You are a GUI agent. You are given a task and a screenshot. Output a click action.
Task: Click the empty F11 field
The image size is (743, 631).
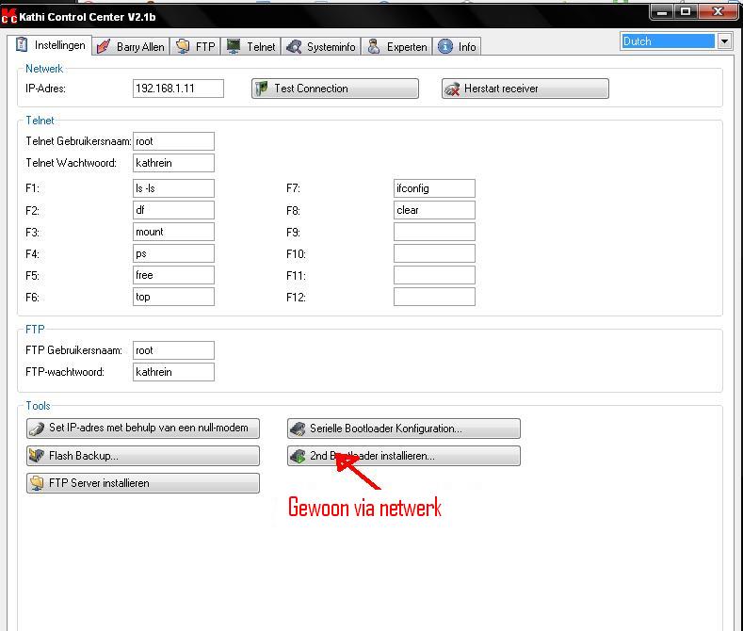[434, 275]
